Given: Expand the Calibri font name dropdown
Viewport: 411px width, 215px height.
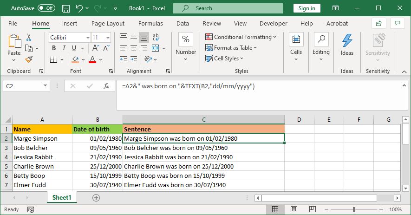Looking at the screenshot, I should [x=88, y=37].
